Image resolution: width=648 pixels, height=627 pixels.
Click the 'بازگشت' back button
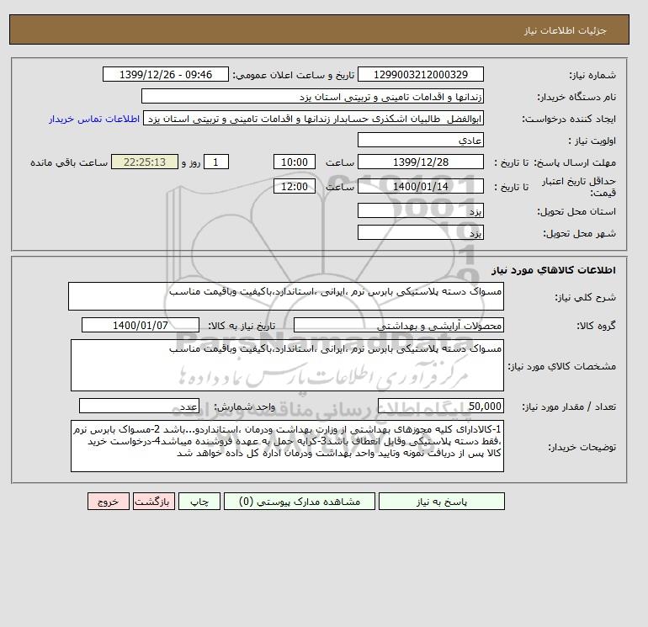pyautogui.click(x=154, y=502)
